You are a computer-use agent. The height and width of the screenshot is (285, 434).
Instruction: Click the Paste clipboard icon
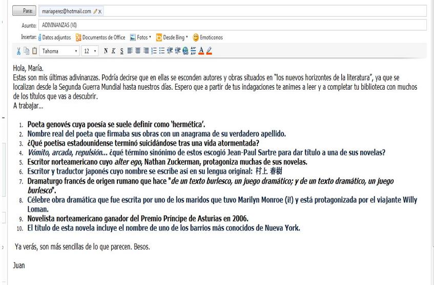[35, 51]
